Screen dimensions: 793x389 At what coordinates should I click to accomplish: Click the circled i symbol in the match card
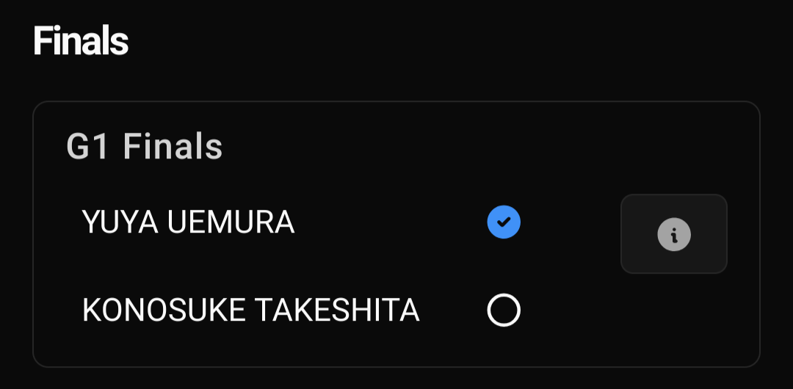673,234
